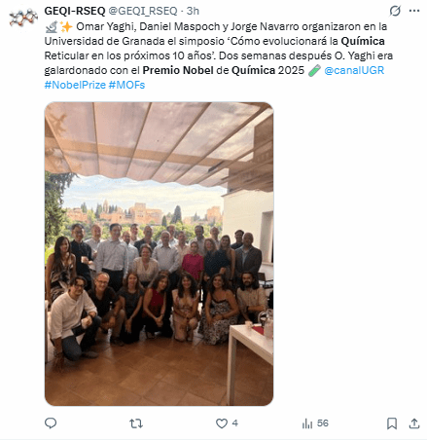
Task: Share the post with upload arrow icon
Action: (x=414, y=423)
